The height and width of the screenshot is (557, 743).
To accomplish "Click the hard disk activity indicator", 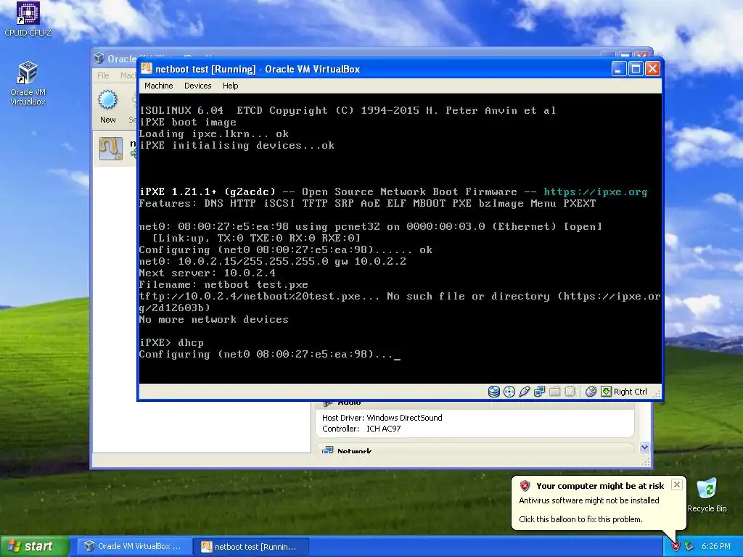I will point(493,392).
